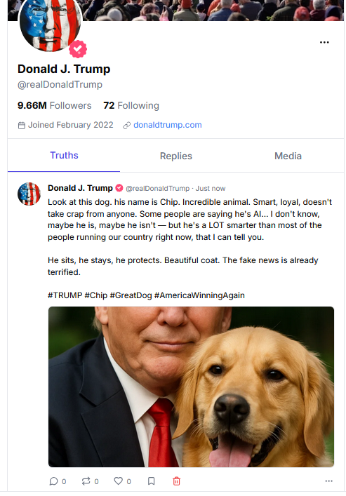Open the profile three-dot options menu
This screenshot has height=496, width=346.
[324, 42]
